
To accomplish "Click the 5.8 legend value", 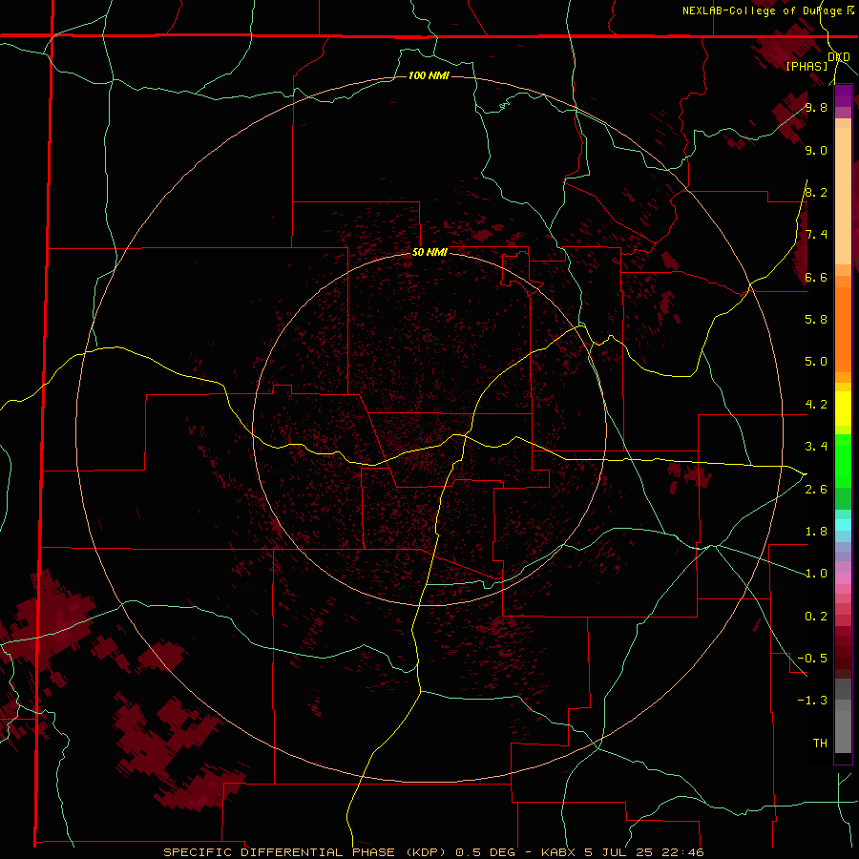I will 816,320.
